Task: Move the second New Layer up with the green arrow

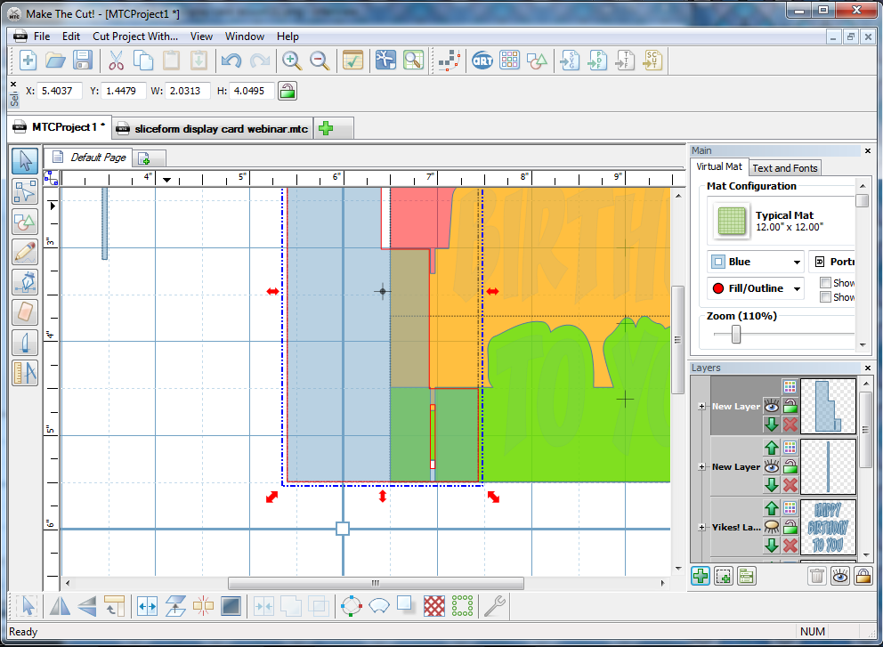Action: click(x=772, y=448)
